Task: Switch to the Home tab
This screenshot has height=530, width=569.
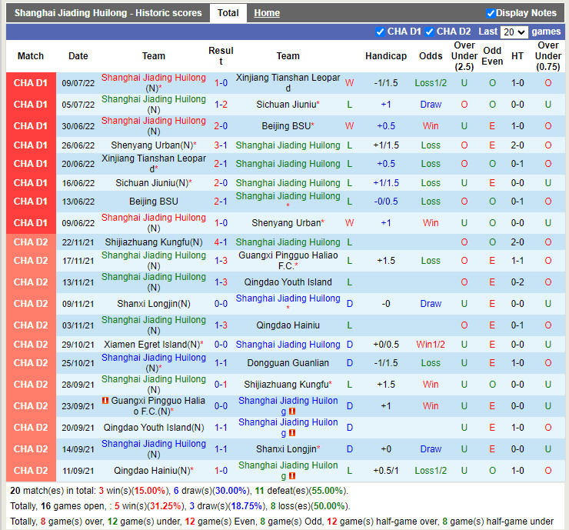Action: (x=267, y=13)
